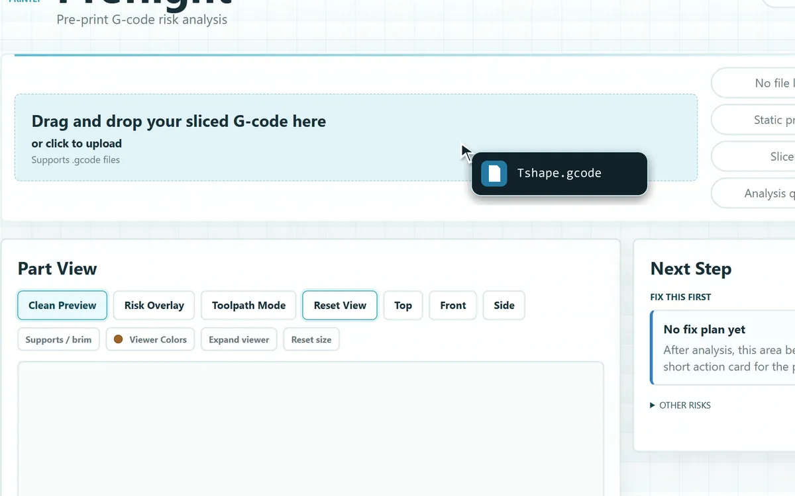Image resolution: width=795 pixels, height=496 pixels.
Task: Click Expand viewer button
Action: 239,340
